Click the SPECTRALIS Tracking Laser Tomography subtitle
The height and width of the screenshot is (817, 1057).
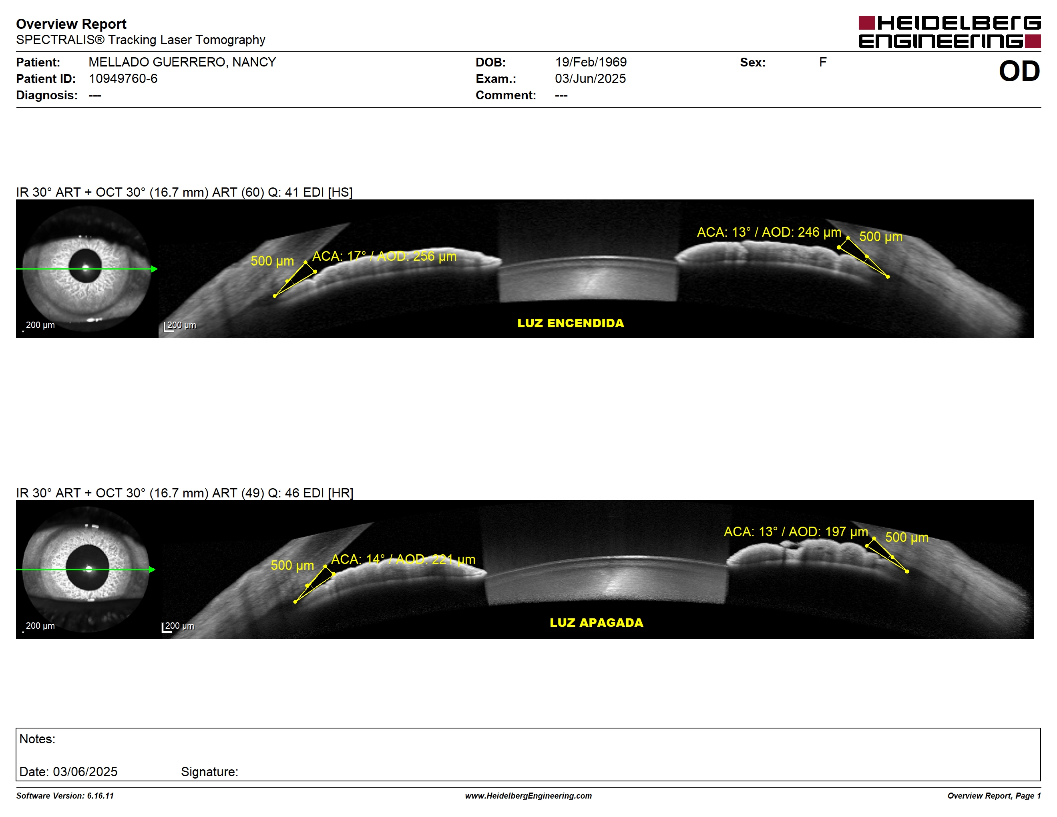click(141, 40)
